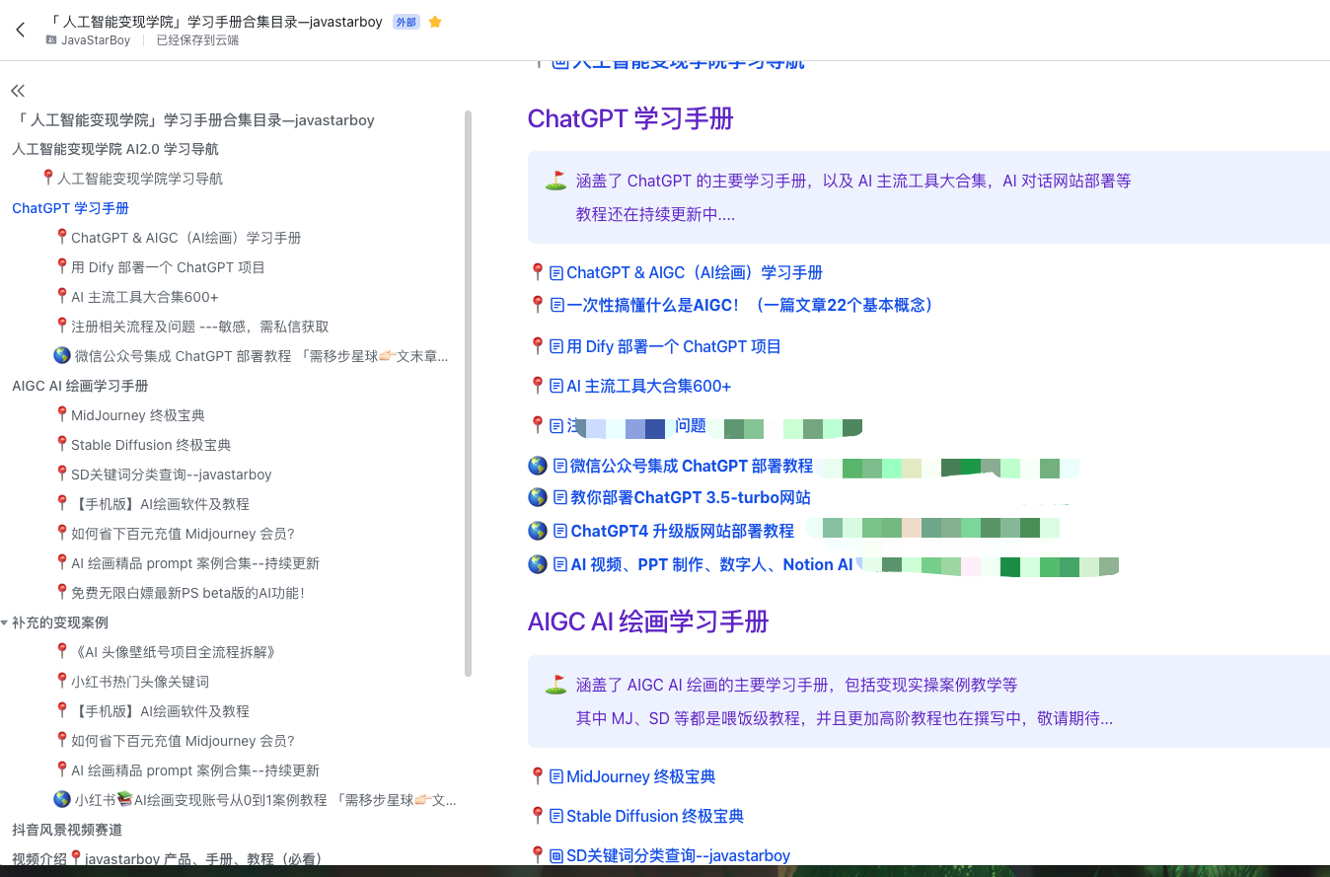Open document link Stable Diffusion 终极宝典
The image size is (1330, 877).
pos(655,816)
